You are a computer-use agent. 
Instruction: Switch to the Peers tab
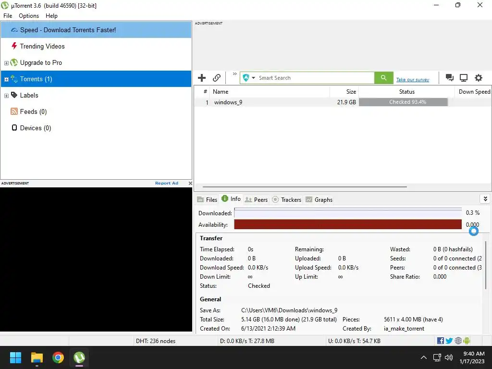coord(257,199)
